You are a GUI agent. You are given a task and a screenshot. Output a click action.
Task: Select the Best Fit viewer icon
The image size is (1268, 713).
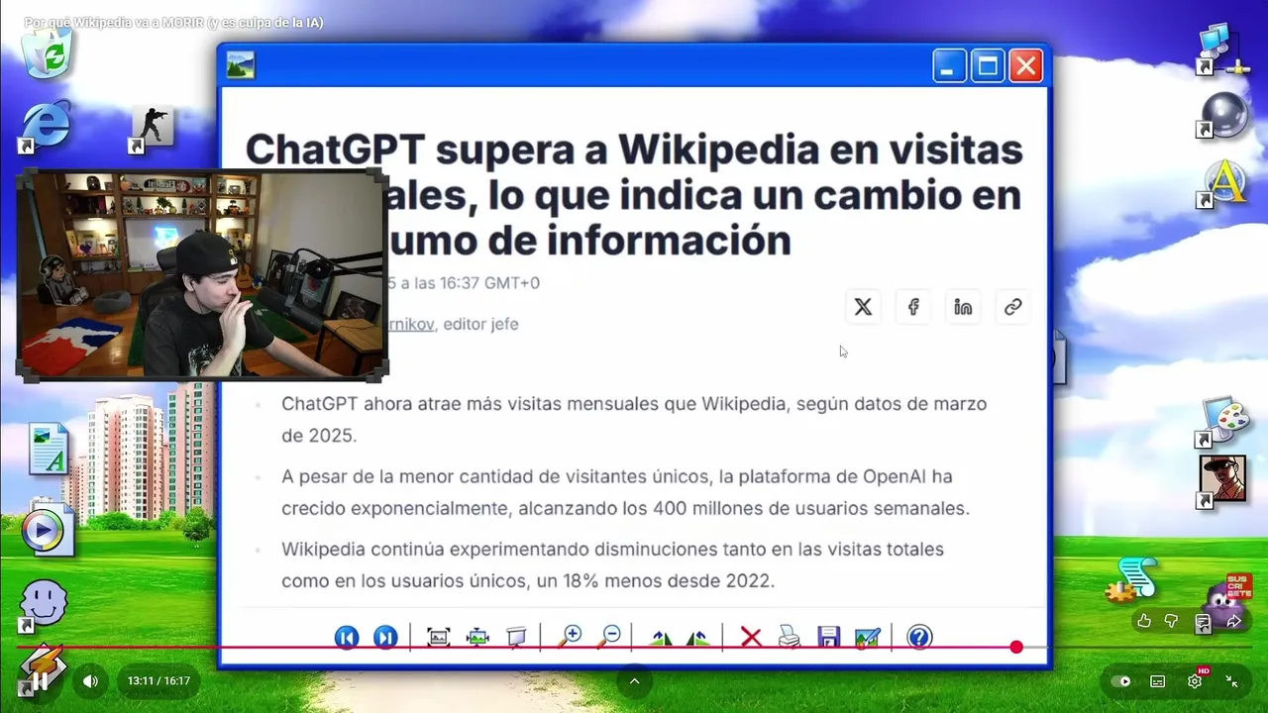pos(439,638)
